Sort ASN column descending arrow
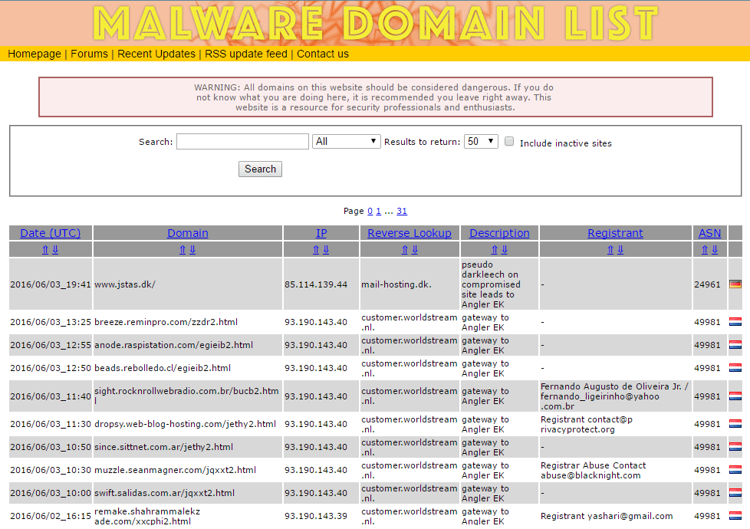 715,250
